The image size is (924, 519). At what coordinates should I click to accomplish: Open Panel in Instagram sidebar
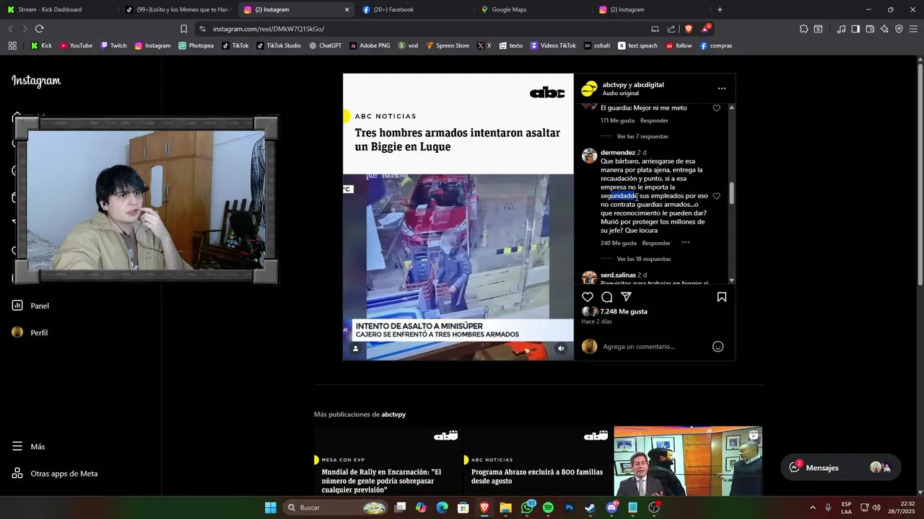pos(30,306)
